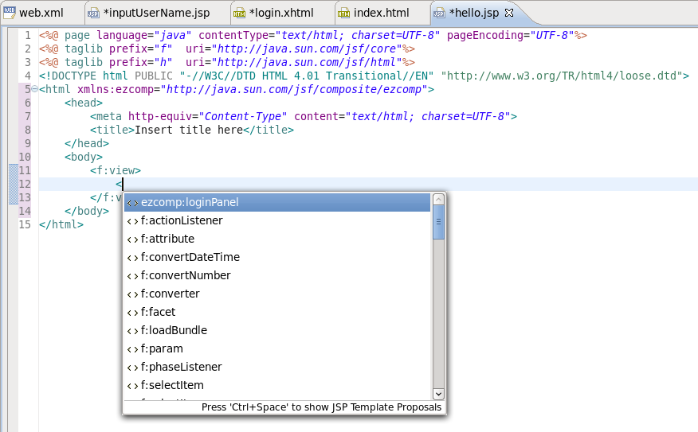Click the hello.jsp JSP file icon
This screenshot has width=698, height=432.
click(x=439, y=13)
